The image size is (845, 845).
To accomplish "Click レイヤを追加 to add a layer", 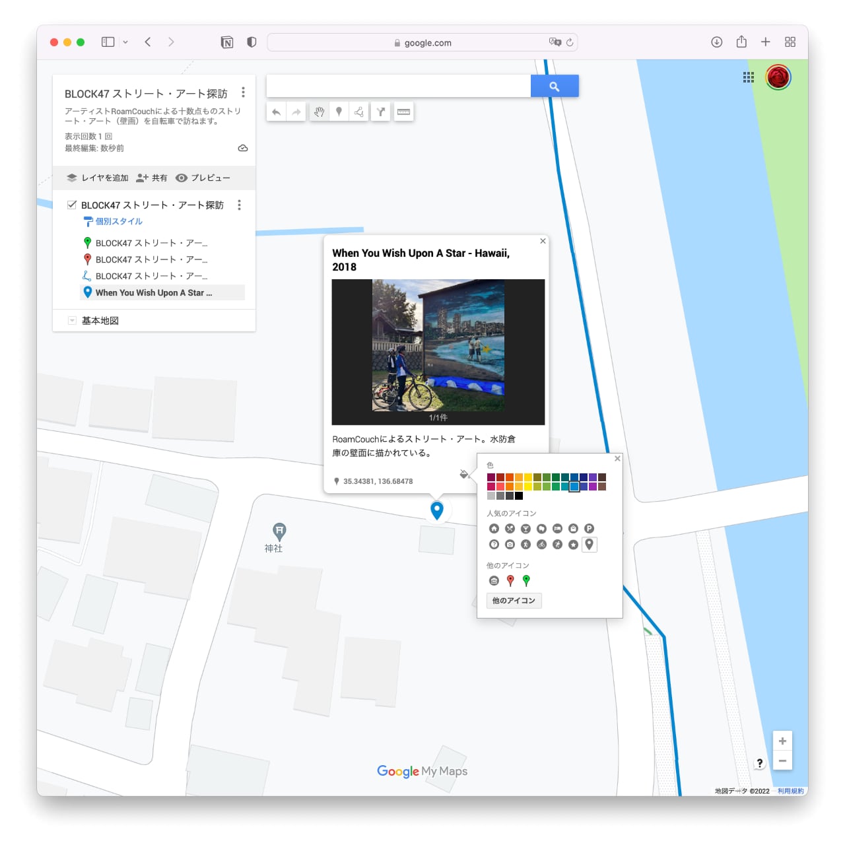I will pyautogui.click(x=98, y=178).
